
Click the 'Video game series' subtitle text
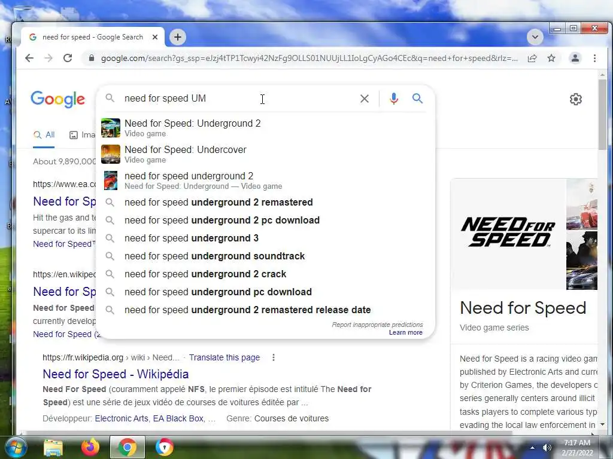click(494, 328)
